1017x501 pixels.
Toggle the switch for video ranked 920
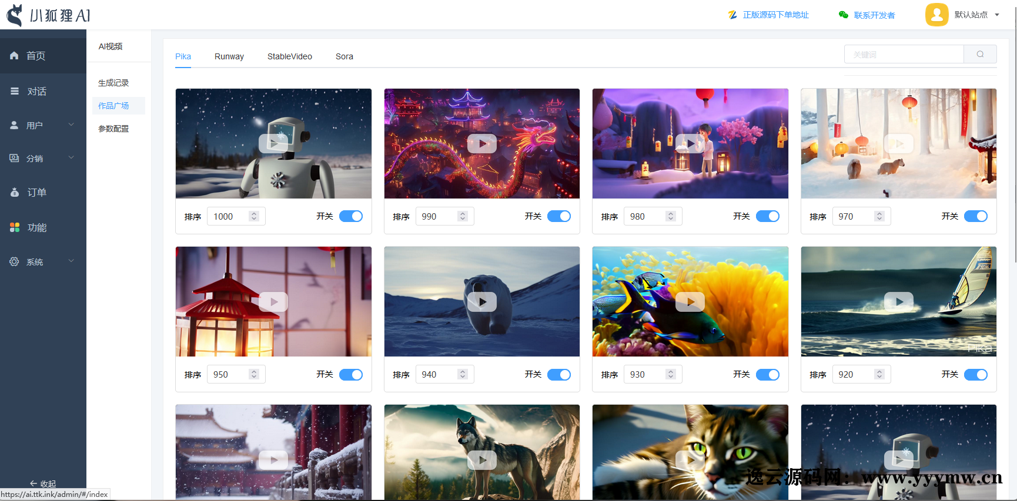click(976, 374)
